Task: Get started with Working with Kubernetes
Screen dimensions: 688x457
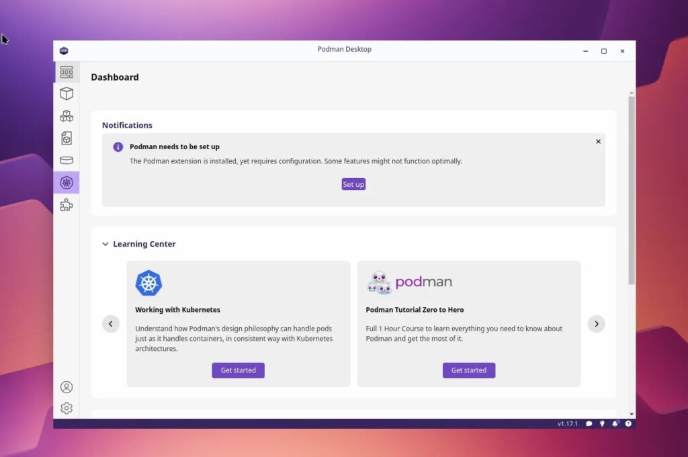Action: (238, 370)
